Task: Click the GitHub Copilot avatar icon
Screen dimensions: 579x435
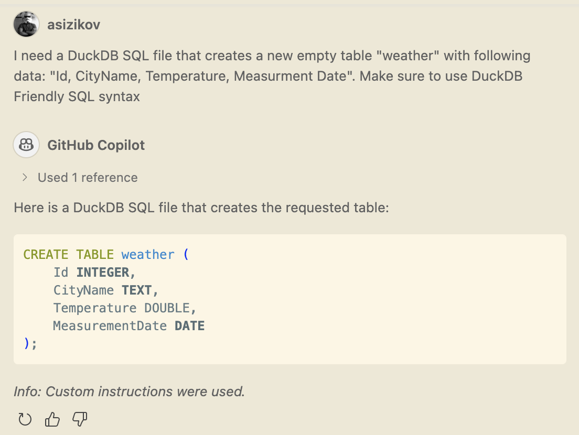Action: coord(26,145)
